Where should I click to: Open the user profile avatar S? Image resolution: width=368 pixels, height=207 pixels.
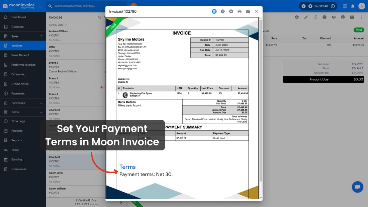362,6
